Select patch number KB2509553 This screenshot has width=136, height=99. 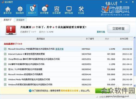(x=86, y=64)
